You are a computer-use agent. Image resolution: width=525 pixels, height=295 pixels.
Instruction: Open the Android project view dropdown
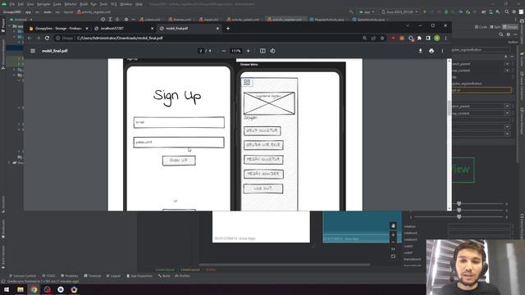[x=21, y=20]
